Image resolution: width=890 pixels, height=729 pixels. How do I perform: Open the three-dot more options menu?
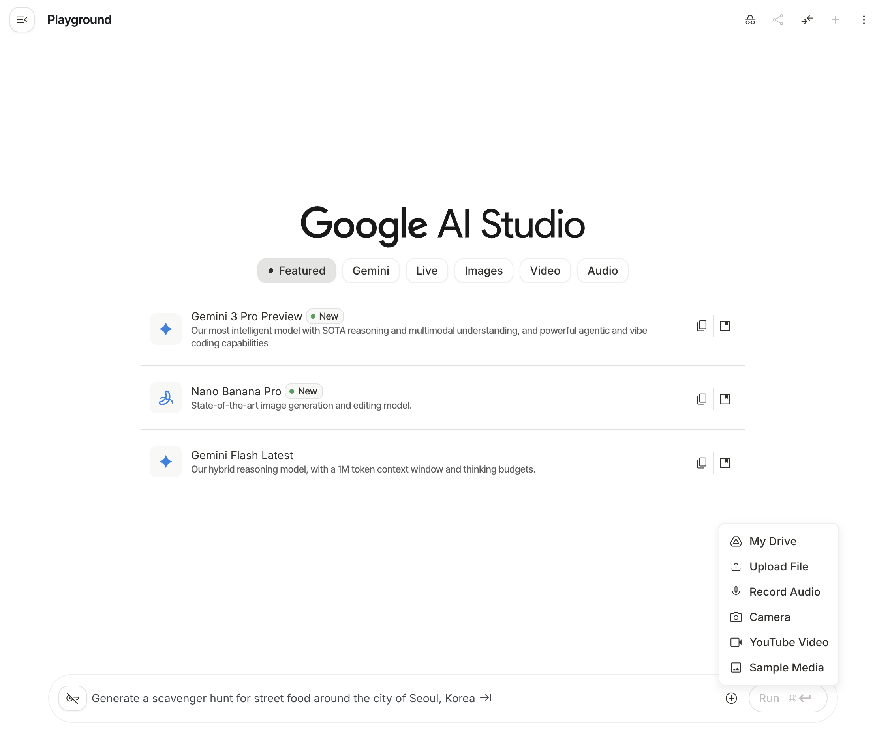pyautogui.click(x=864, y=20)
